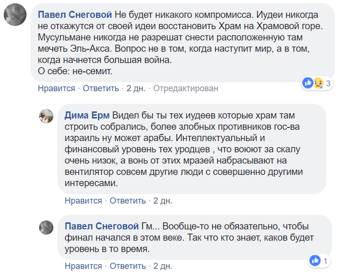This screenshot has width=340, height=275.
Task: Click the 2 дн. timestamp on first comment
Action: coord(136,88)
